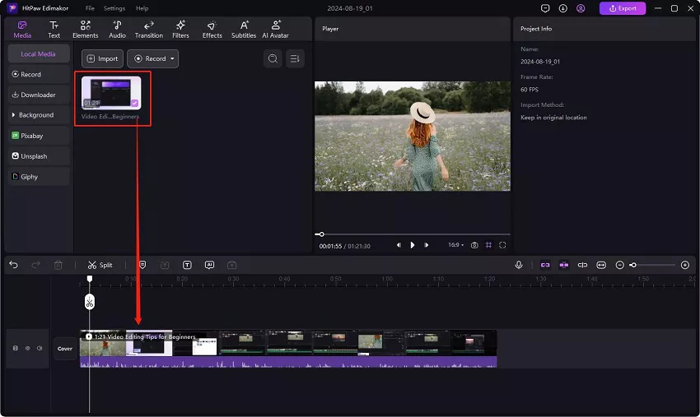Viewport: 700px width, 417px height.
Task: Click the 1:00 mark on timeline ruler
Action: (x=386, y=279)
